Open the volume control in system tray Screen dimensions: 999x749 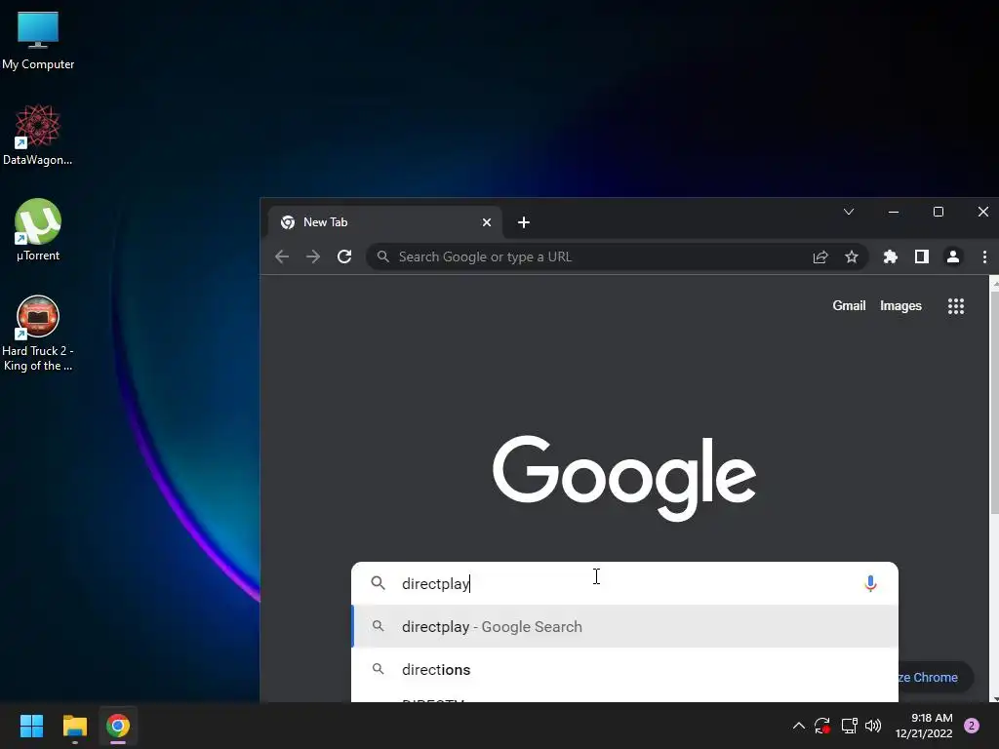(x=873, y=726)
